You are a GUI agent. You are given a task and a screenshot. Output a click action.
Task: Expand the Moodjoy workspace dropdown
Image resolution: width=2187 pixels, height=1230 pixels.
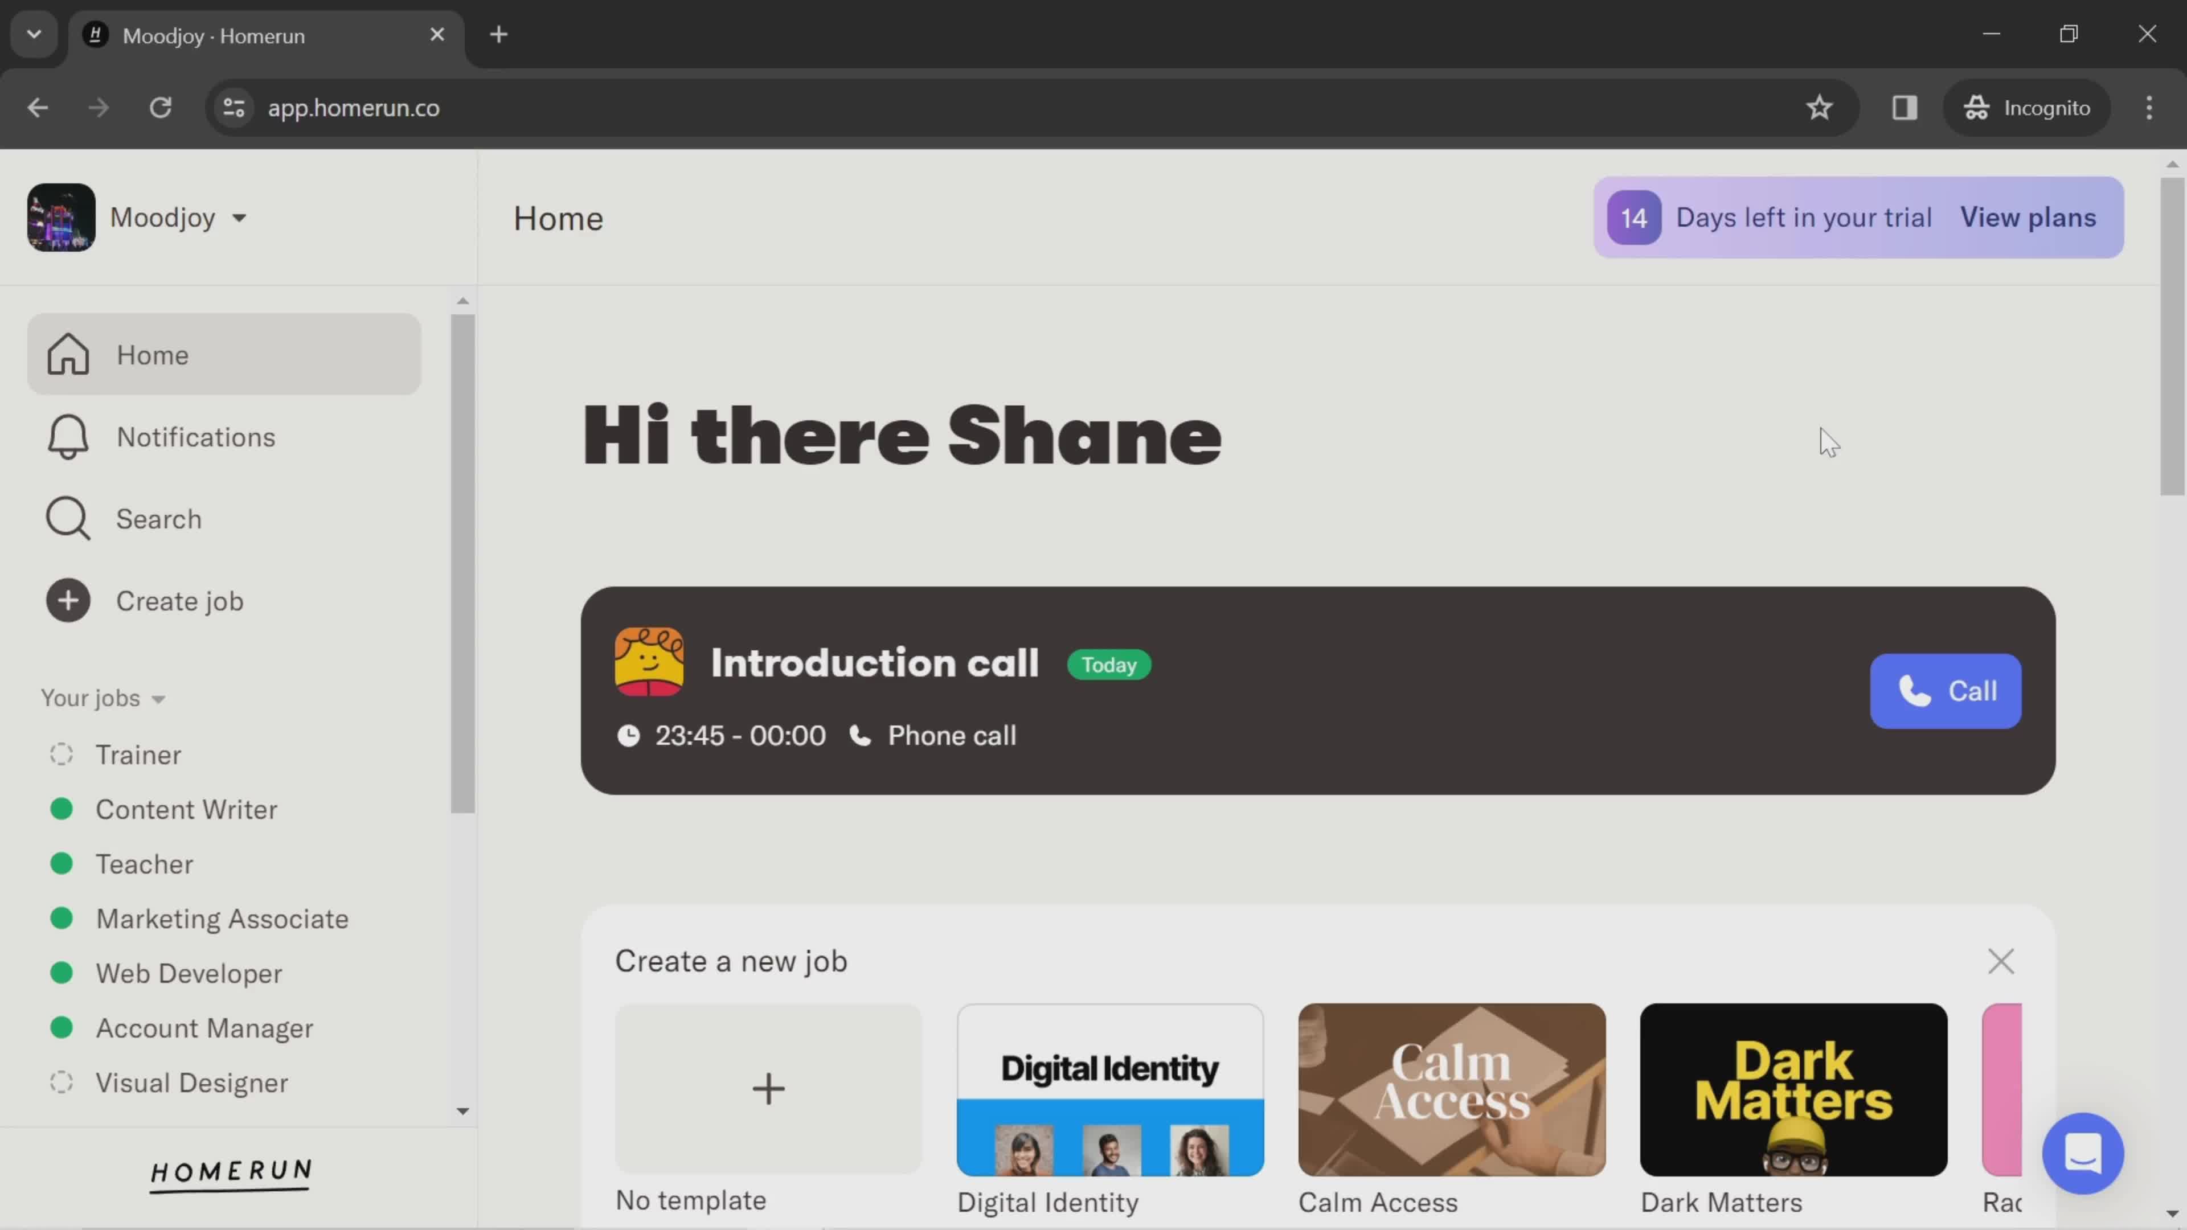coord(239,218)
